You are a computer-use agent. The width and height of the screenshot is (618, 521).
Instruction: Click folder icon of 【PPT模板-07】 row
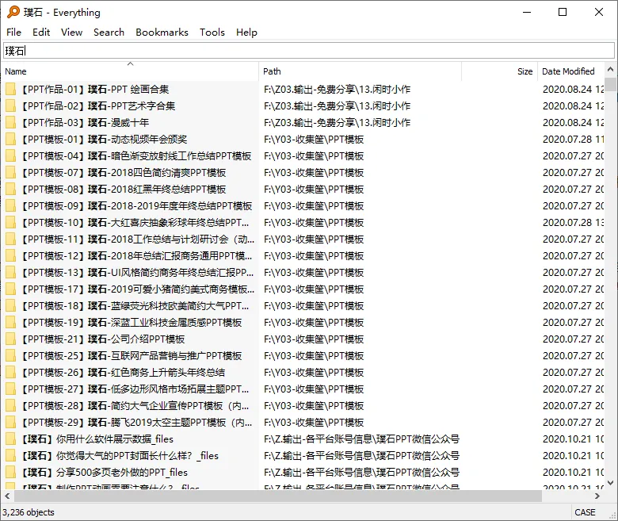(10, 172)
